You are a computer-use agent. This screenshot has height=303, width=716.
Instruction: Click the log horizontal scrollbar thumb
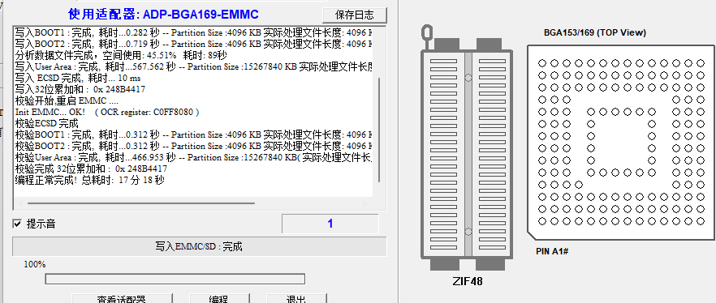[141, 203]
